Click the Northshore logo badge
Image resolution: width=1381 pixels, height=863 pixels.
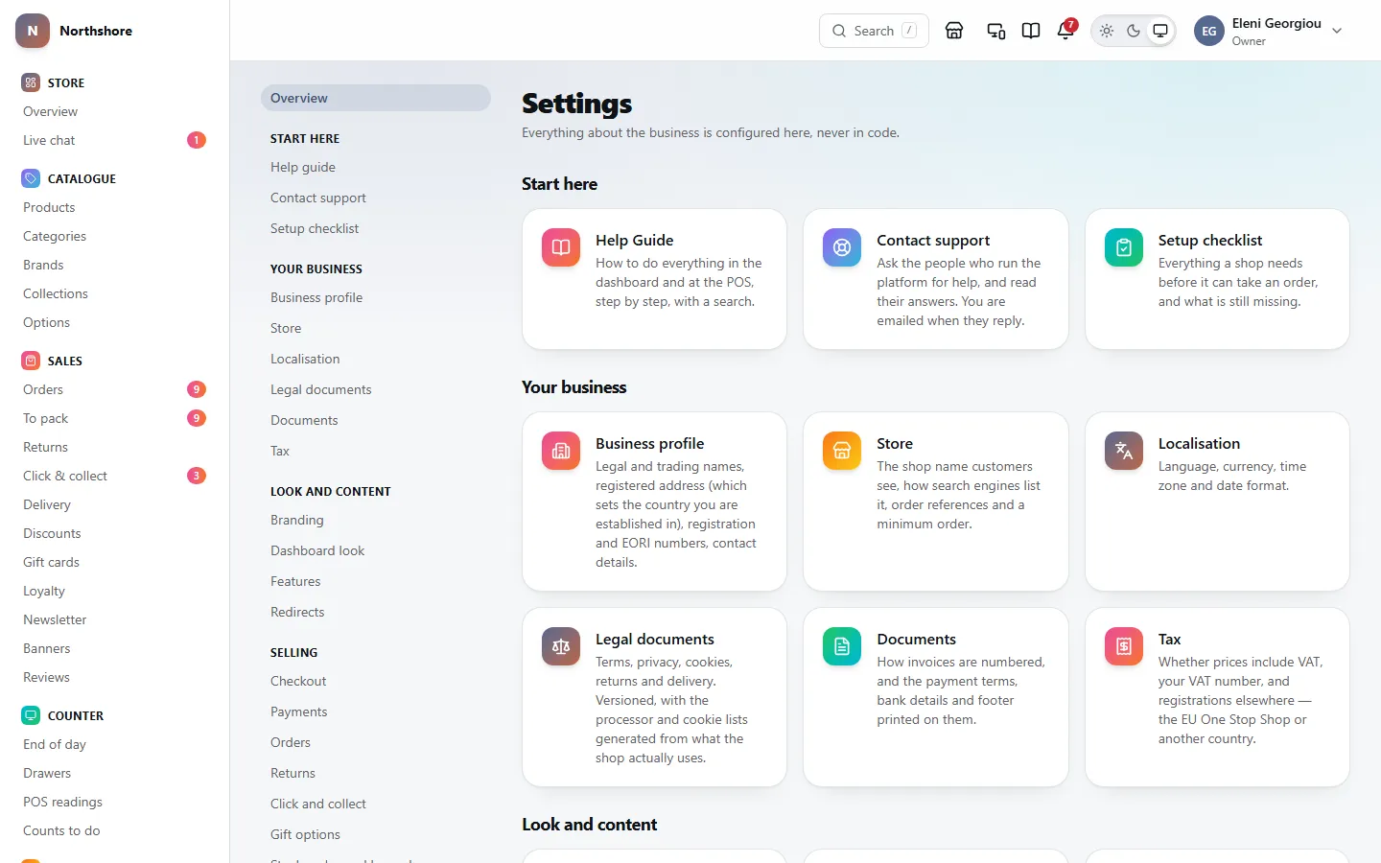(33, 31)
